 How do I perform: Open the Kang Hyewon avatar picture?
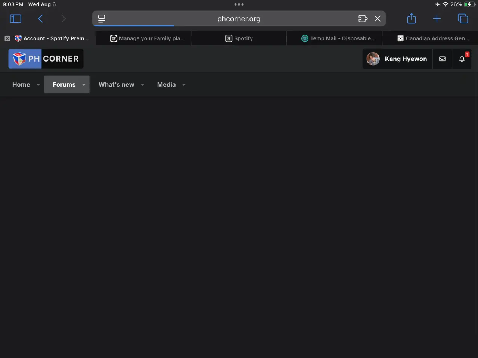373,59
